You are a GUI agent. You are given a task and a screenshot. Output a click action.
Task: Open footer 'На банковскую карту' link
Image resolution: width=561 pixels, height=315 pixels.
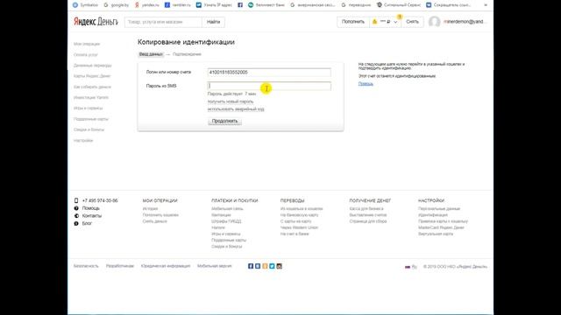pos(300,215)
